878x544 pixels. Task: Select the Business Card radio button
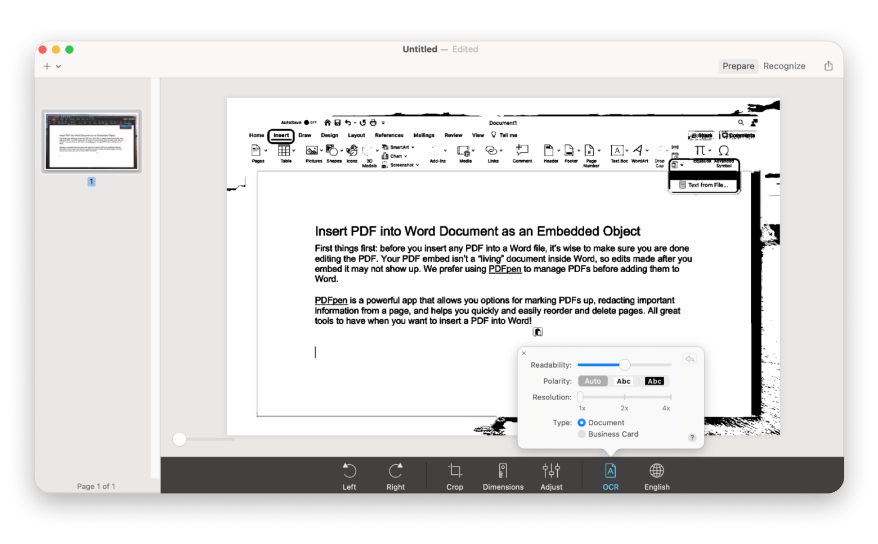(581, 434)
